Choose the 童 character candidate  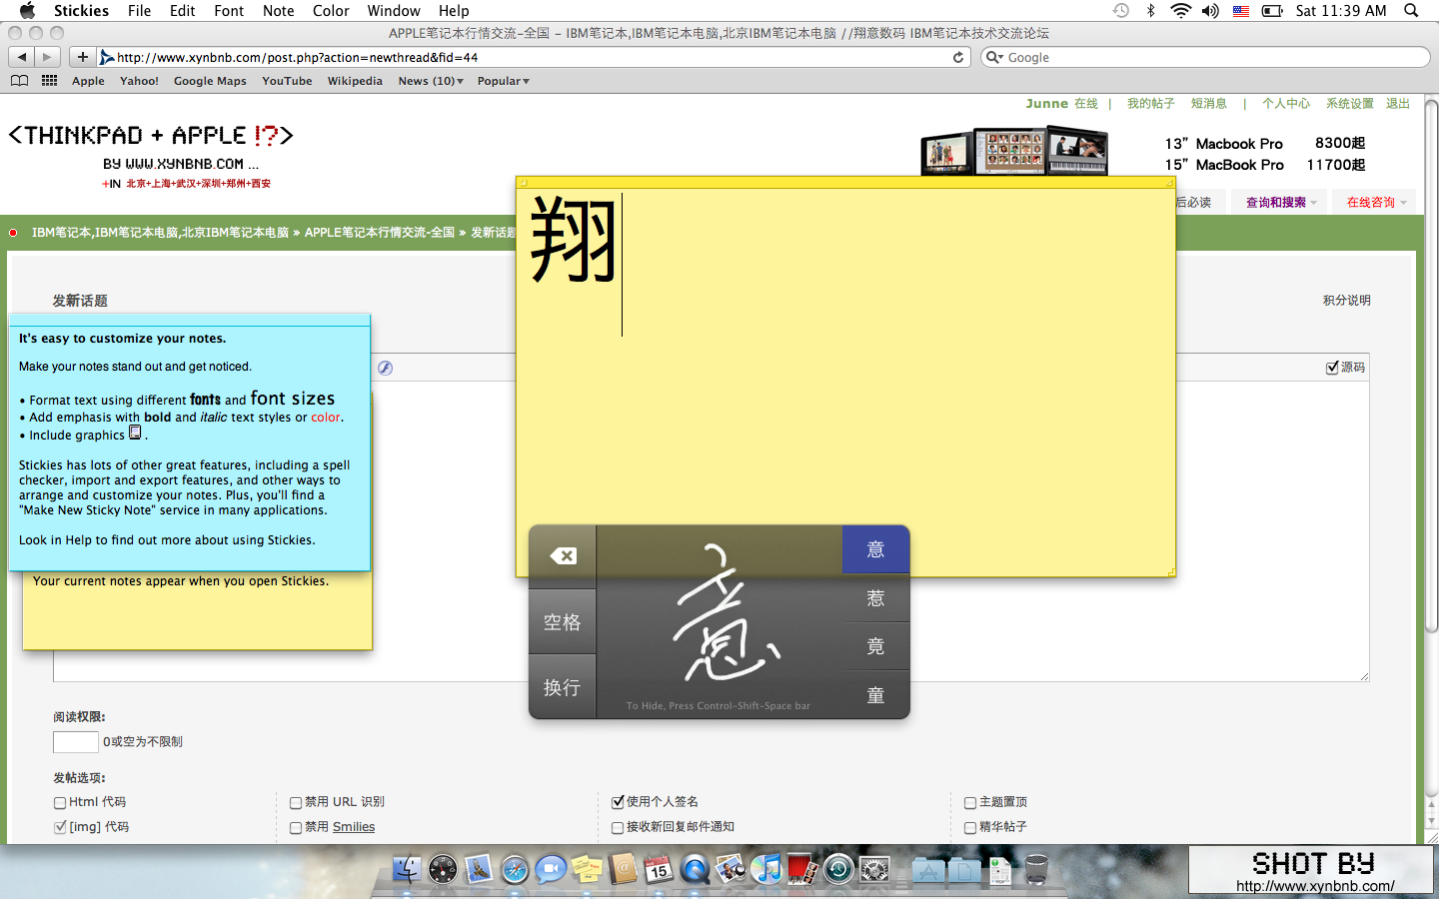(875, 695)
